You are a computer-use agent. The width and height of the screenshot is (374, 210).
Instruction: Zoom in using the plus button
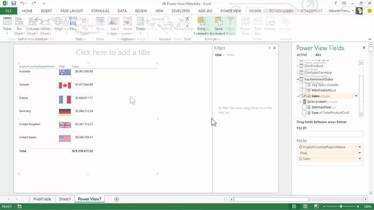tap(358, 206)
